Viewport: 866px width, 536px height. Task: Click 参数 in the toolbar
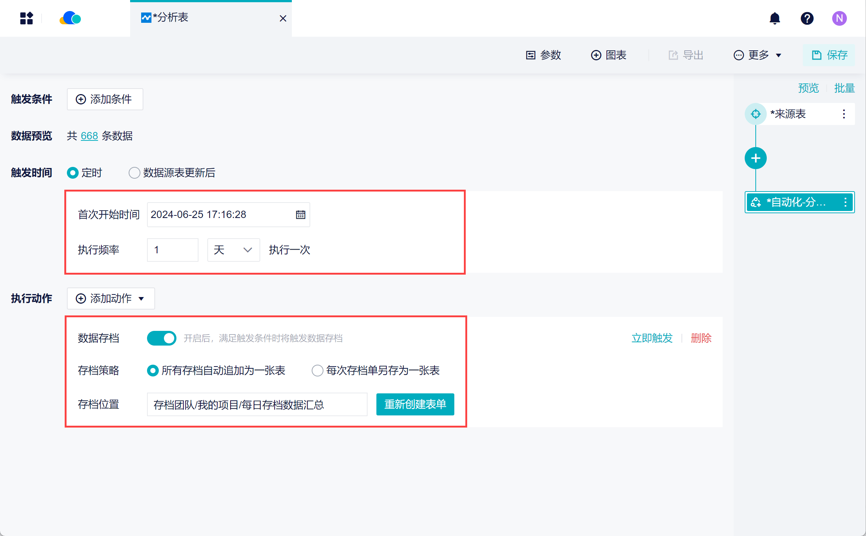544,55
